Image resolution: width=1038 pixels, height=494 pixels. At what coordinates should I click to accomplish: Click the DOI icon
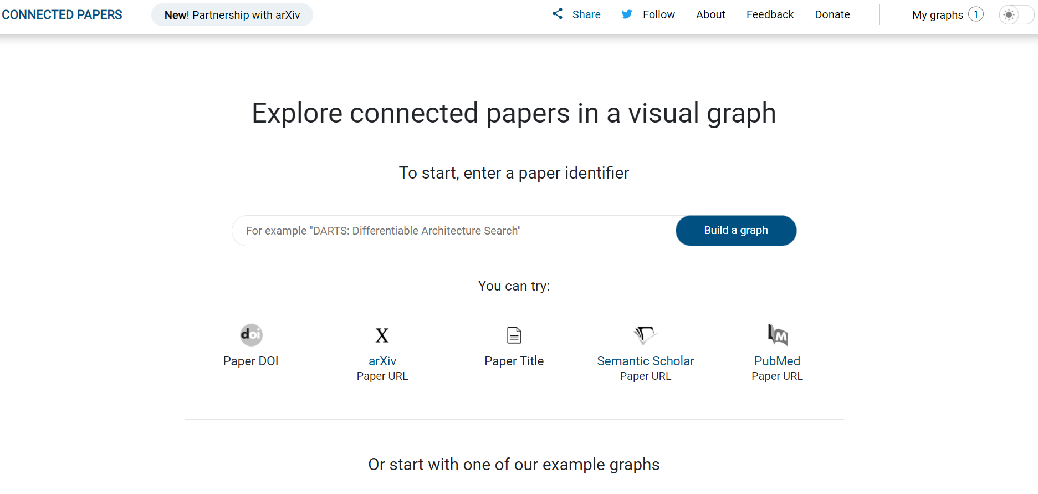(251, 335)
